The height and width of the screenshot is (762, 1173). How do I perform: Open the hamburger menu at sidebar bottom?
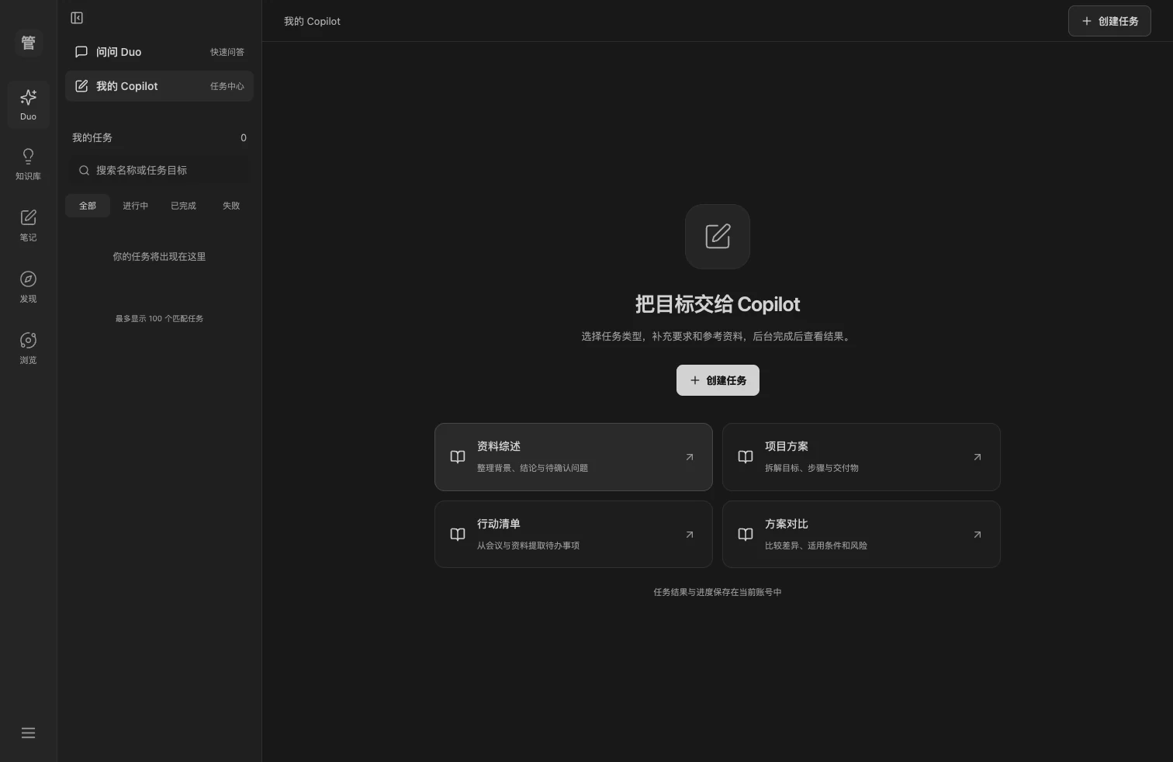pos(28,733)
